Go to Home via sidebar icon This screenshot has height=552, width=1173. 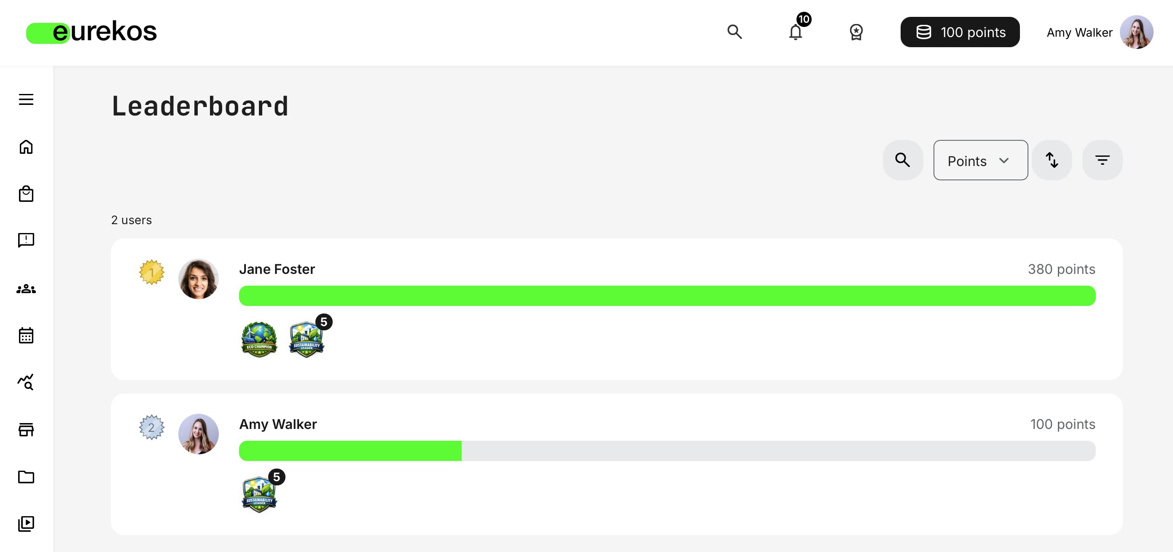[x=26, y=147]
